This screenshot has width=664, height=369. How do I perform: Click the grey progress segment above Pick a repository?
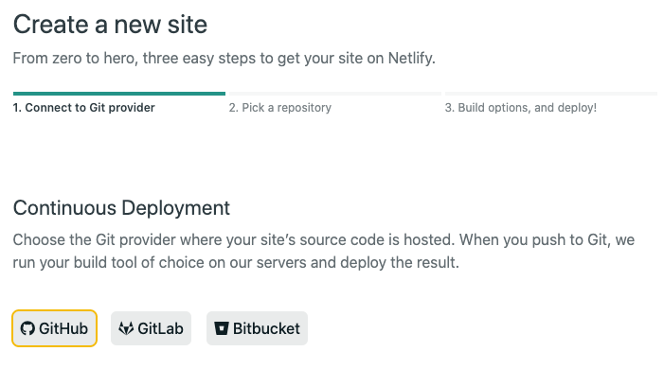[335, 94]
